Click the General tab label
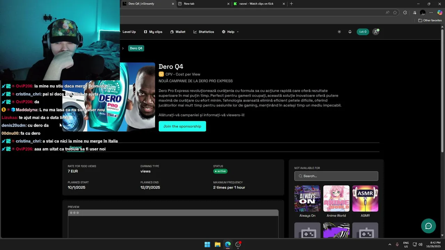This screenshot has height=250, width=445. (x=75, y=148)
